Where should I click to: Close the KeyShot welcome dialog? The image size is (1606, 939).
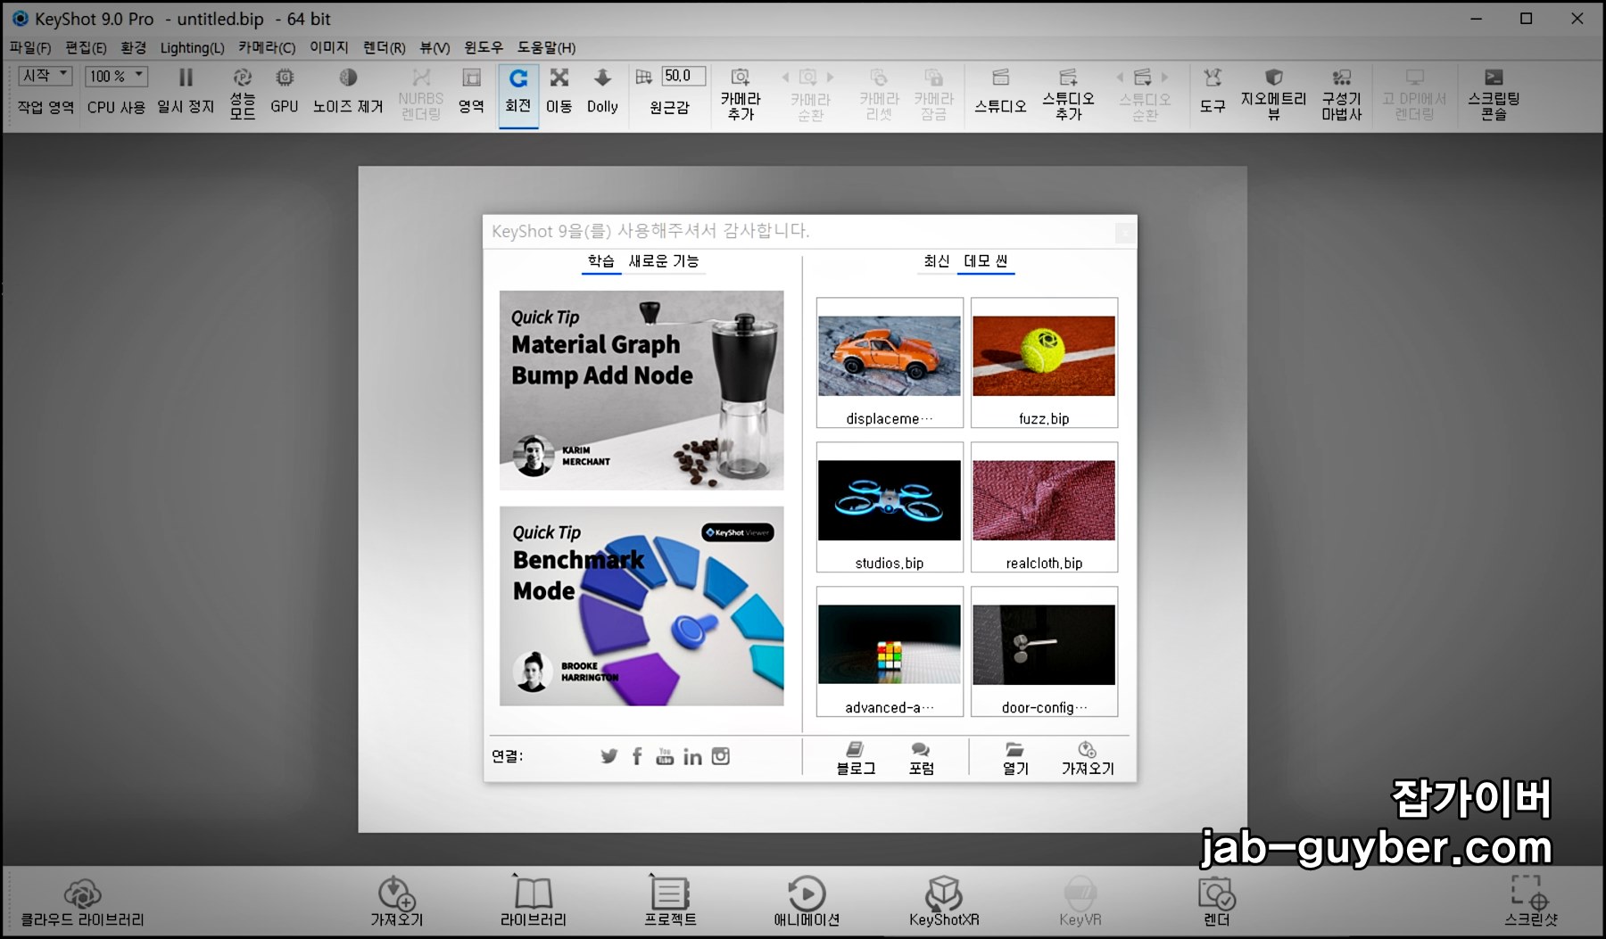tap(1125, 233)
